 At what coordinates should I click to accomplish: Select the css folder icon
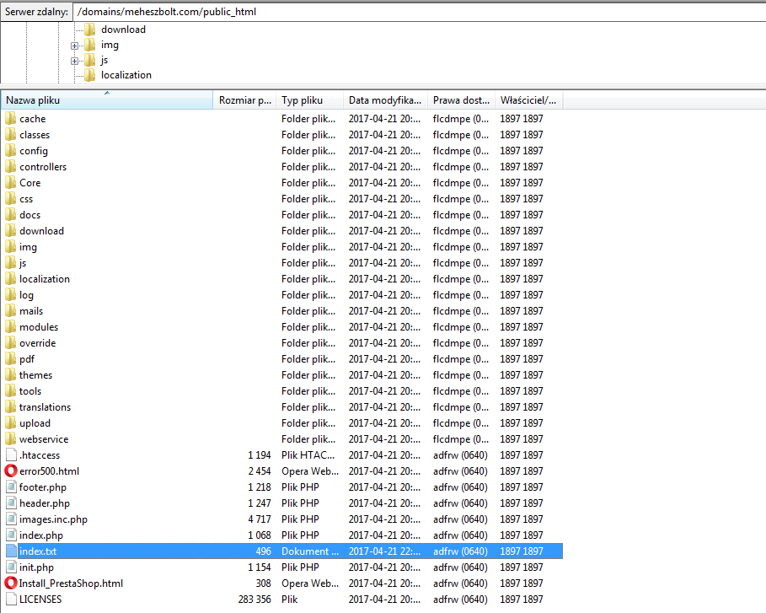[11, 198]
